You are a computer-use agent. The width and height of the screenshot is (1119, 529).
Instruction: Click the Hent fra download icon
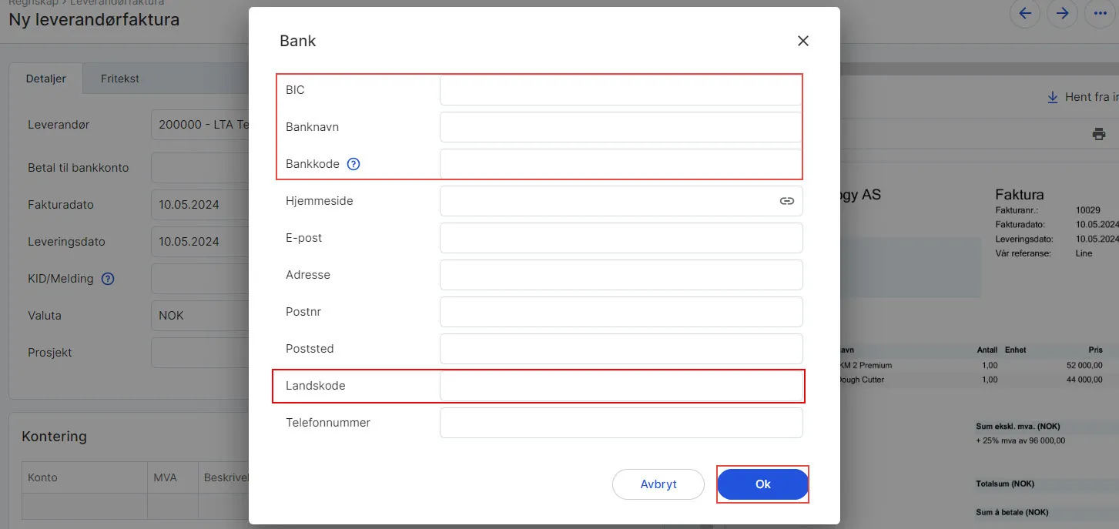coord(1053,98)
